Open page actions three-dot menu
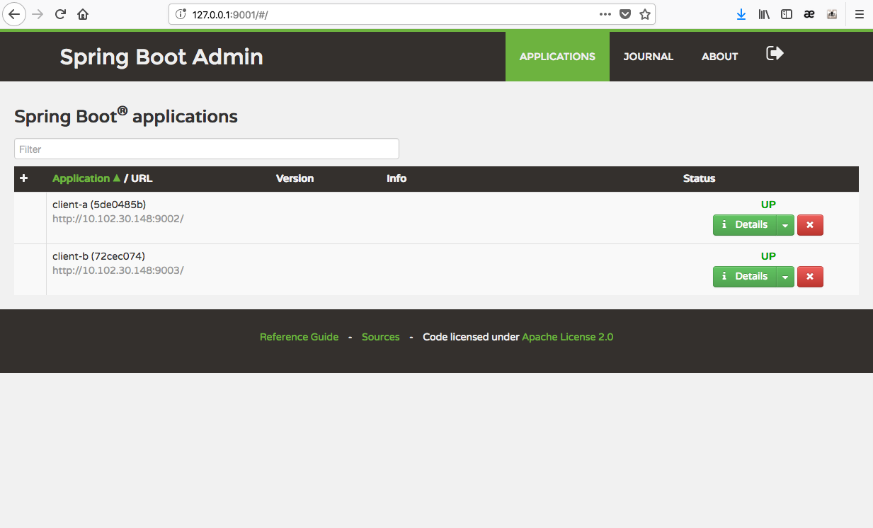 click(x=605, y=14)
